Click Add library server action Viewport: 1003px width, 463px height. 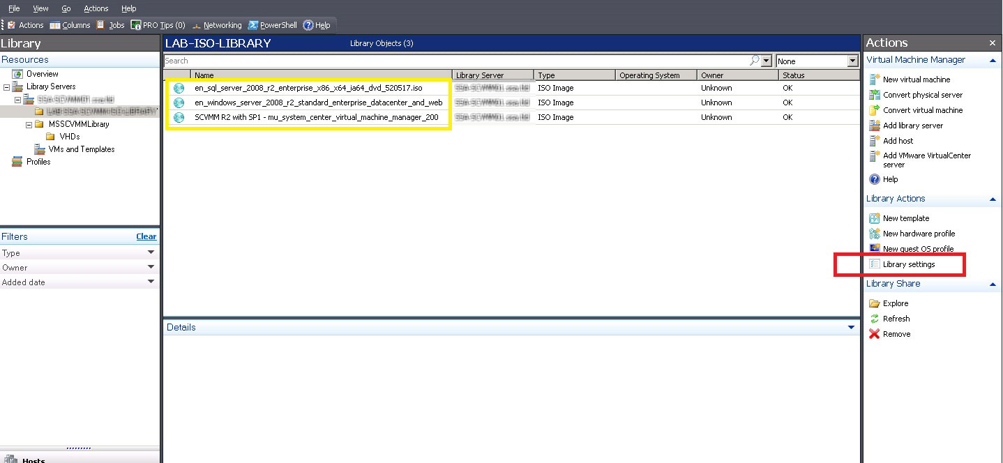pos(913,126)
